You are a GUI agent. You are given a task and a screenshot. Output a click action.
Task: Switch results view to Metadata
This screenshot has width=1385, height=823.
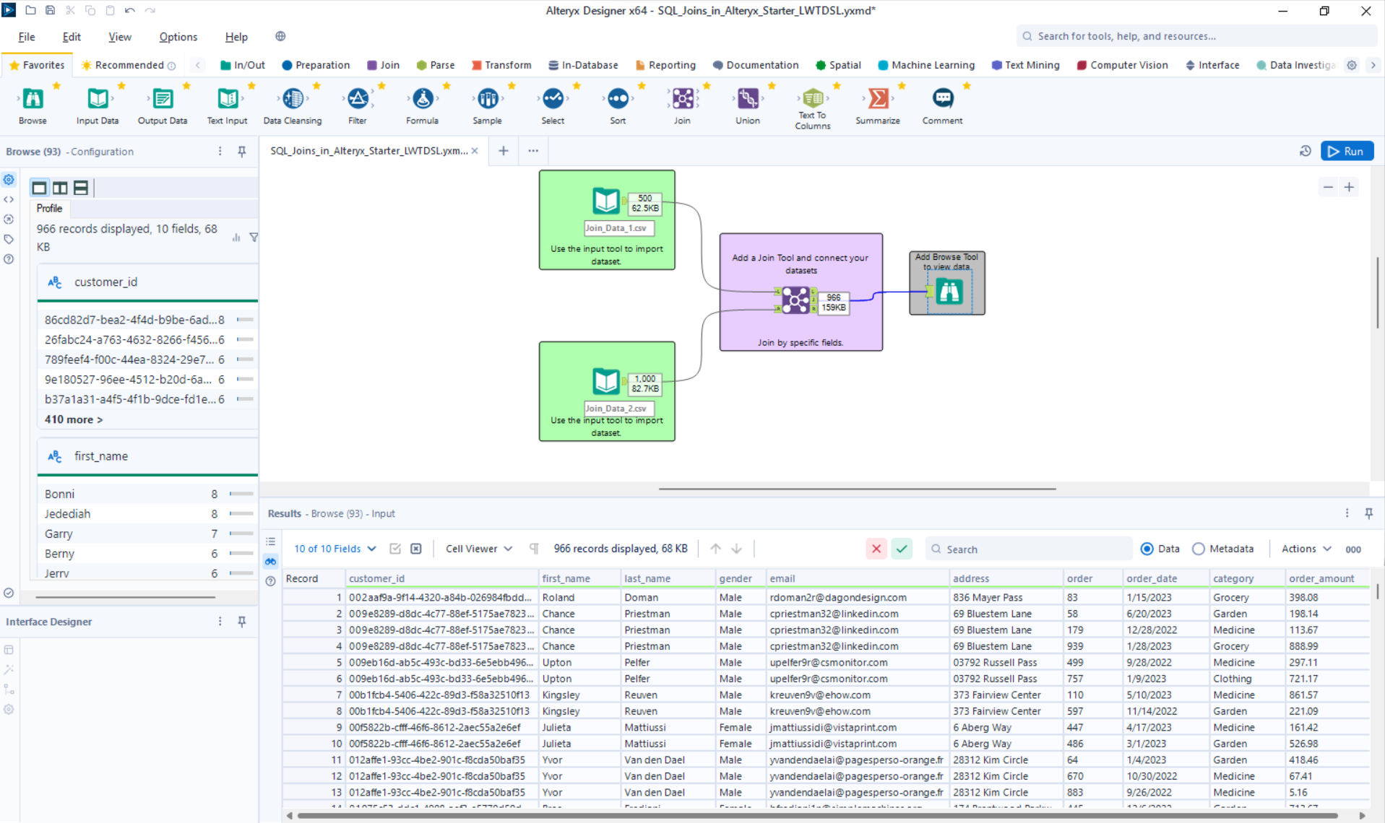(1199, 549)
